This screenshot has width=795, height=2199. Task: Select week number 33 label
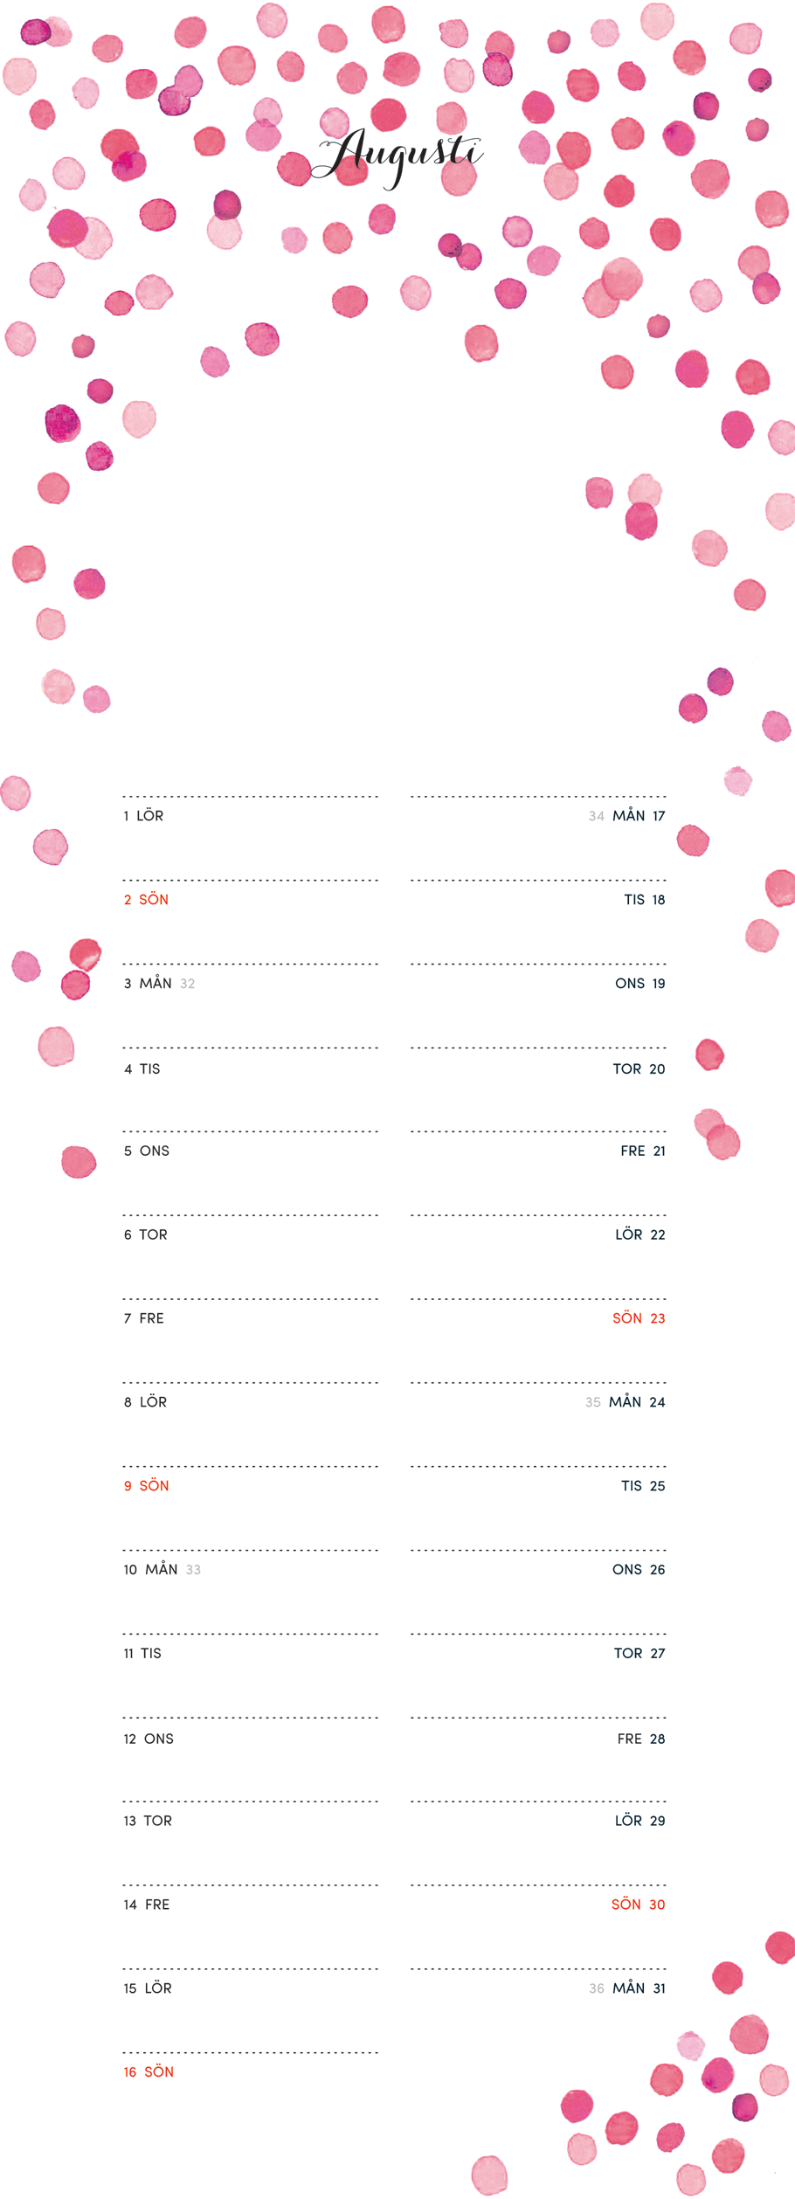[x=193, y=1570]
